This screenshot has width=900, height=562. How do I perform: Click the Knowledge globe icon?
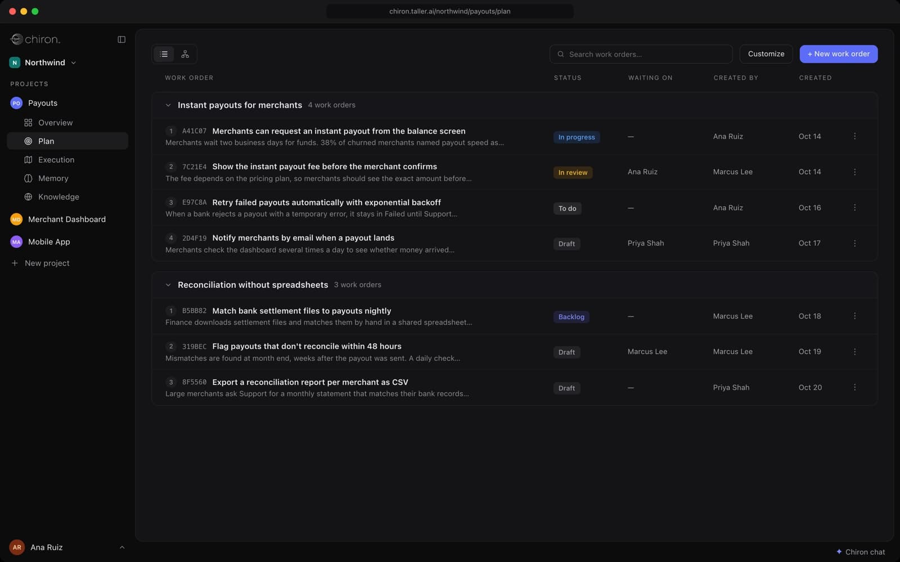click(28, 197)
